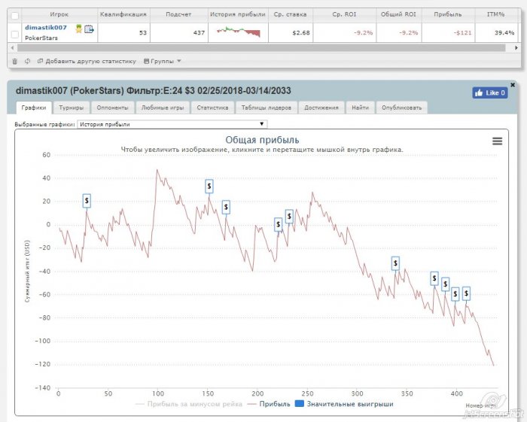
Task: Click the $ marker near game 389
Action: pyautogui.click(x=445, y=284)
